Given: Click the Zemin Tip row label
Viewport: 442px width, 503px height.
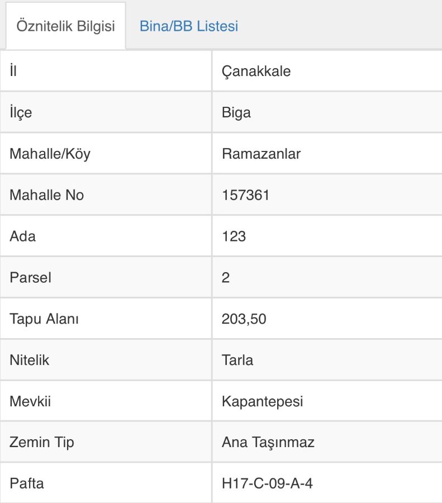Looking at the screenshot, I should point(42,443).
